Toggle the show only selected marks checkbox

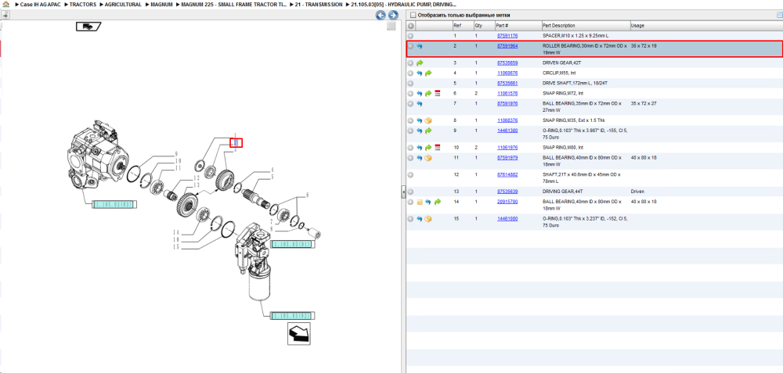413,15
